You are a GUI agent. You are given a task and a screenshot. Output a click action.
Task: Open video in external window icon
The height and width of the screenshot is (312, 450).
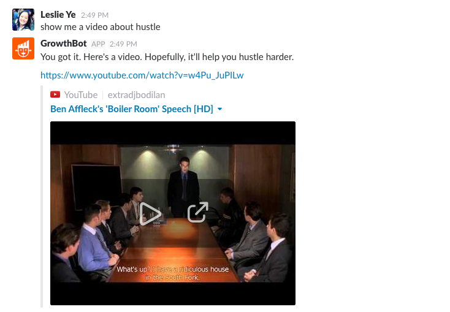(x=198, y=212)
